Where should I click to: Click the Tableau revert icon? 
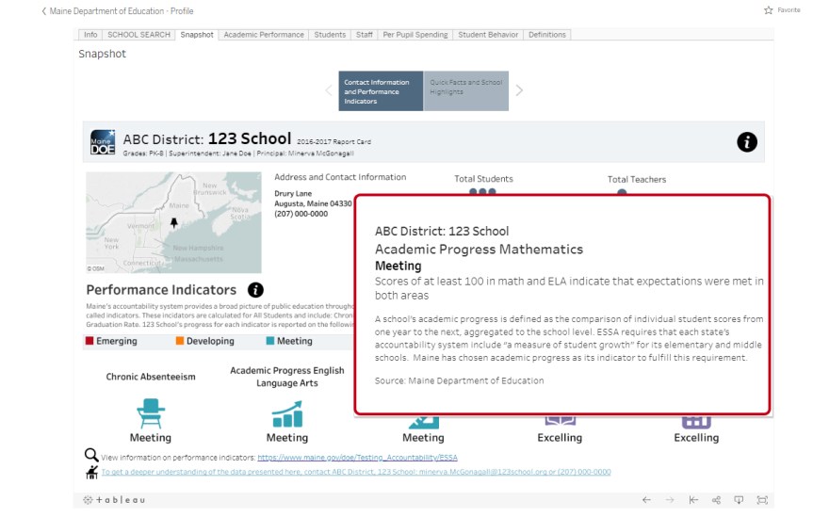(x=693, y=500)
